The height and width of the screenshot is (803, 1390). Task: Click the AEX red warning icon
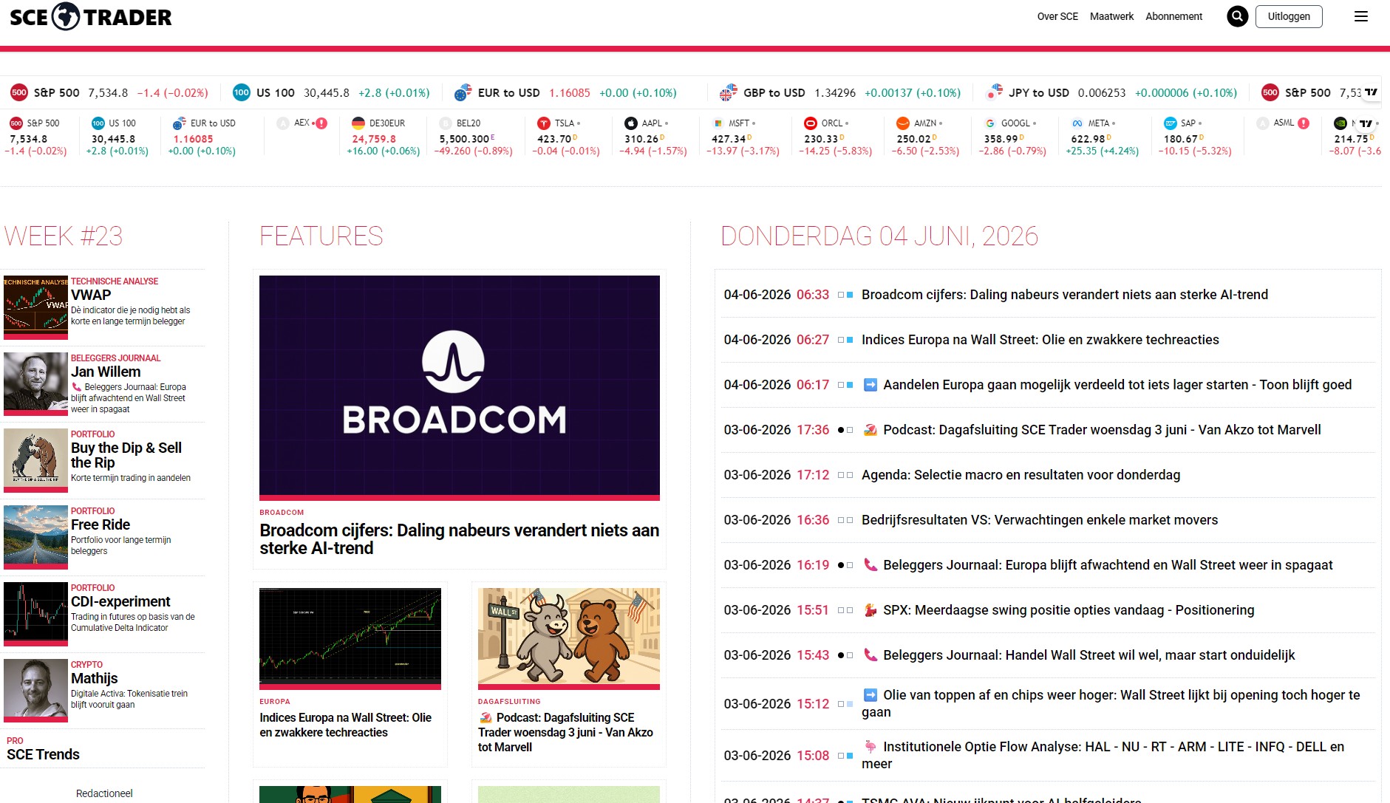pyautogui.click(x=321, y=123)
